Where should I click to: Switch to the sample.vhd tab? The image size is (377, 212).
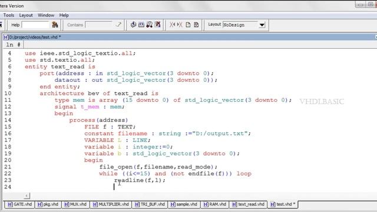[184, 204]
